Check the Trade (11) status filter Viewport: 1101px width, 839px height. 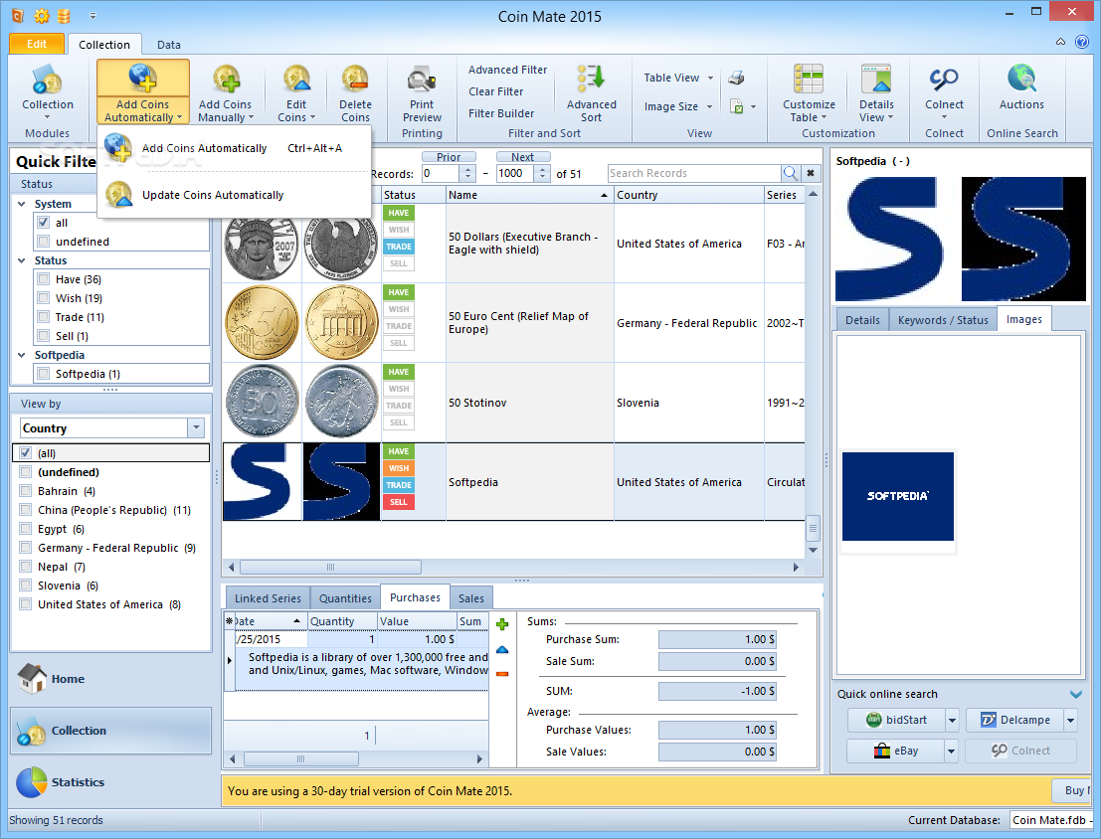pyautogui.click(x=44, y=317)
